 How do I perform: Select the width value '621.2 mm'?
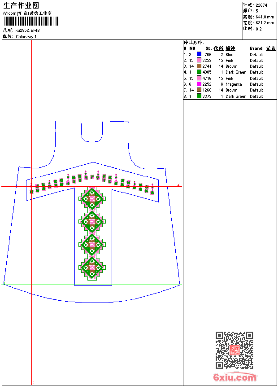tap(265, 23)
